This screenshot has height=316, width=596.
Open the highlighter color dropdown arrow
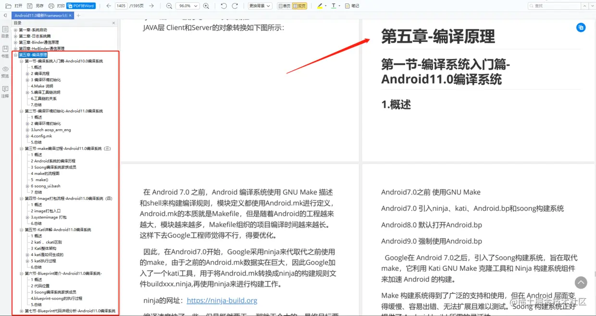[x=326, y=6]
